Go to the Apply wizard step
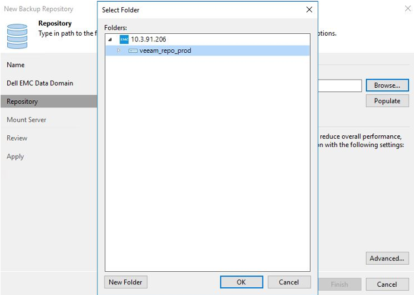The width and height of the screenshot is (414, 295). 15,157
